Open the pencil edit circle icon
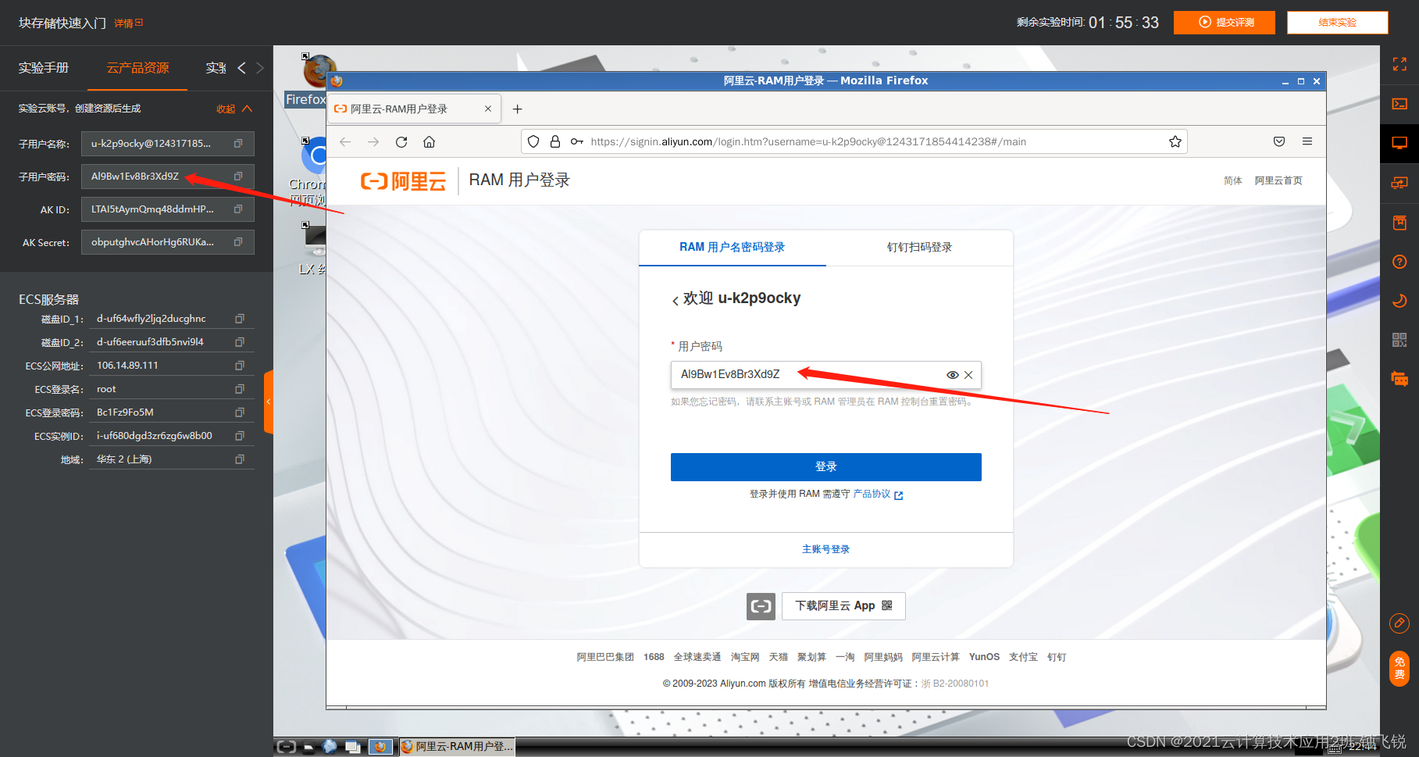 [1399, 623]
